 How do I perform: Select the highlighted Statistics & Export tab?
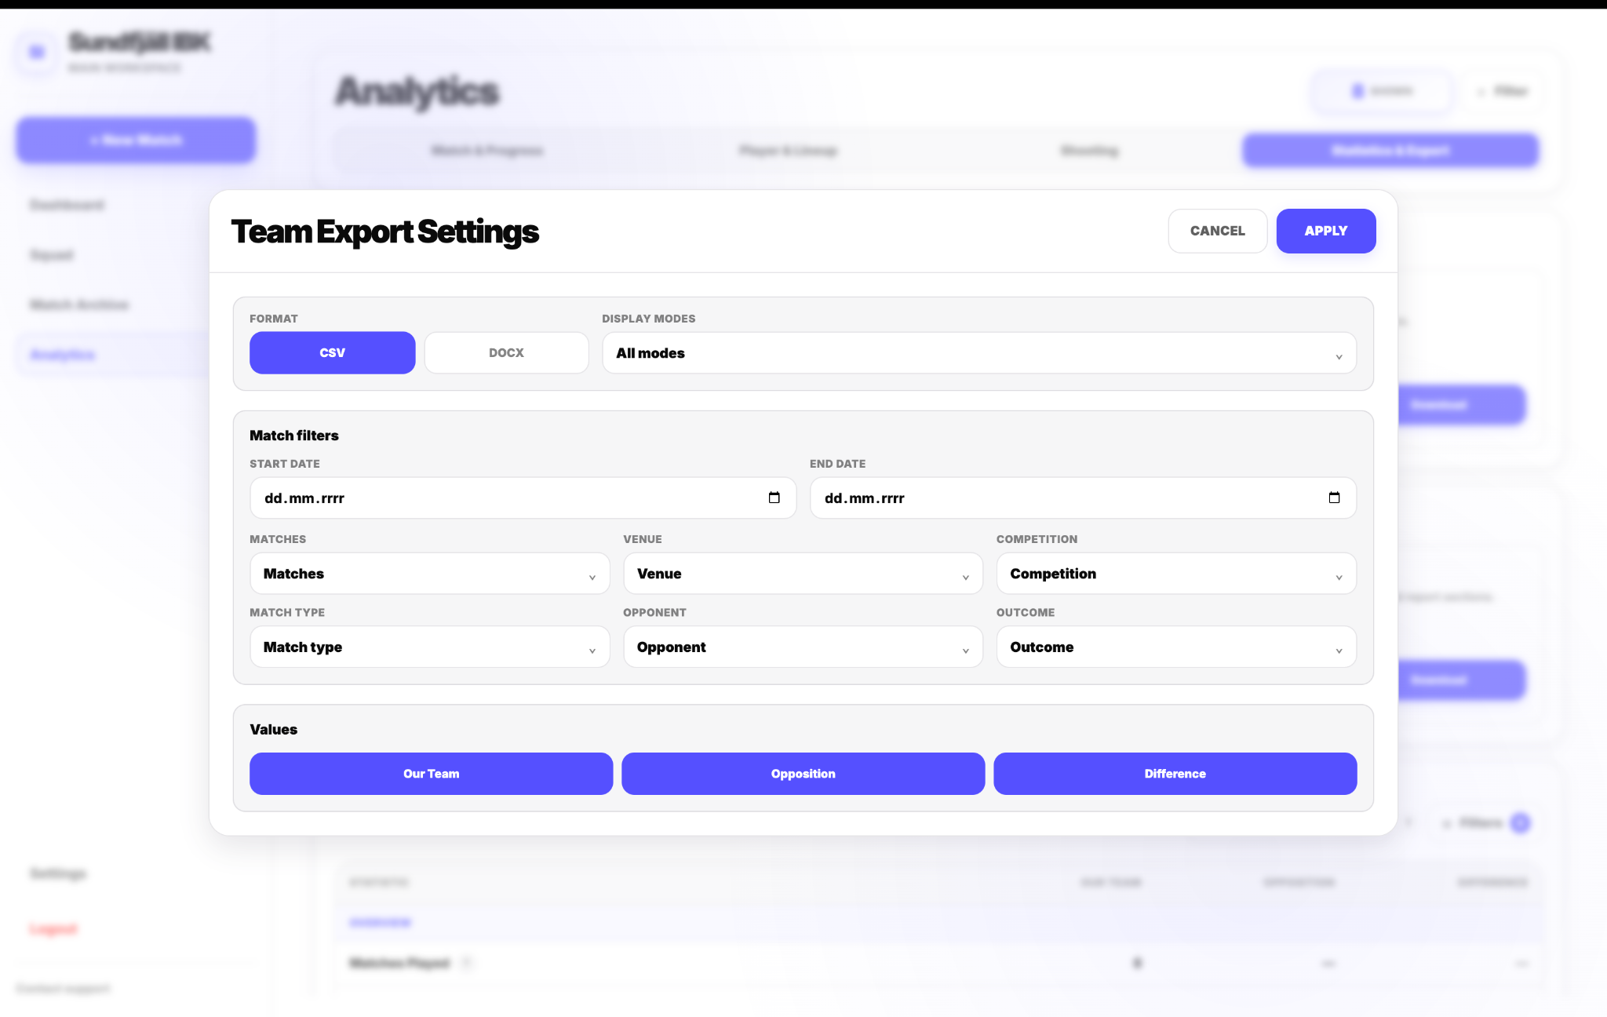coord(1390,150)
